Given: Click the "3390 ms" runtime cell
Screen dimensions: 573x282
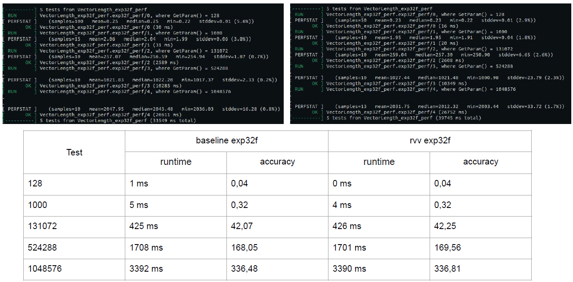Looking at the screenshot, I should pos(379,269).
